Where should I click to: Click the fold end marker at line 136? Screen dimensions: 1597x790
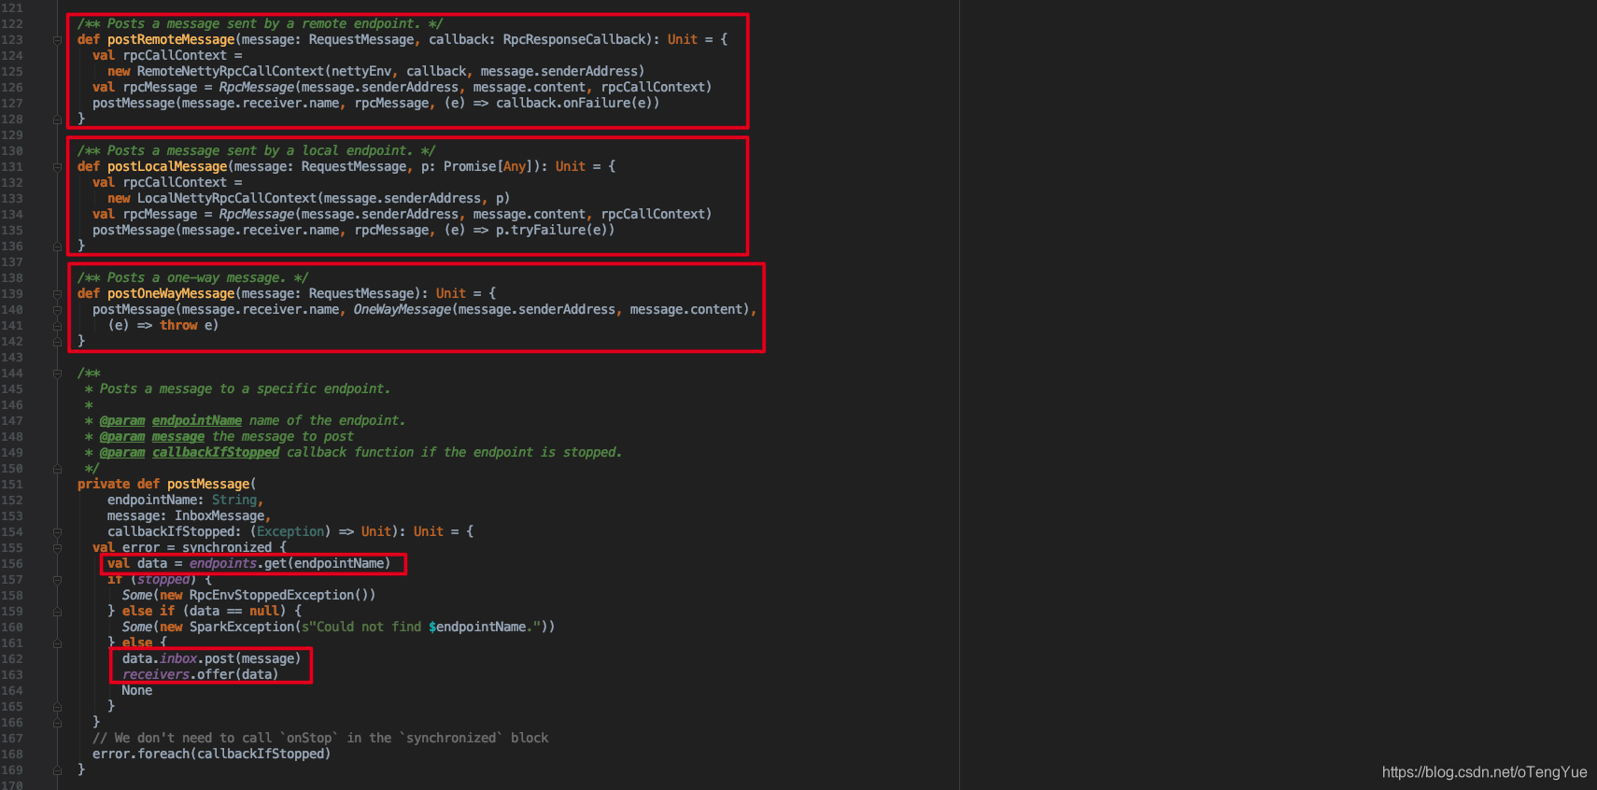57,247
